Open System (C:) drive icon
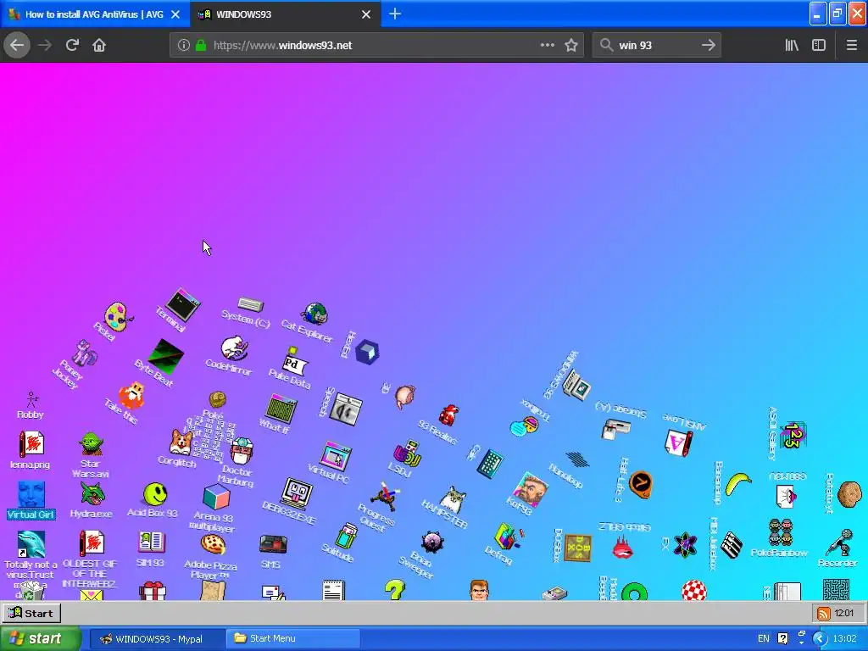This screenshot has height=651, width=868. 251,304
